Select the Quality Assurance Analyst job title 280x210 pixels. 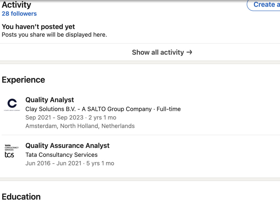click(67, 146)
